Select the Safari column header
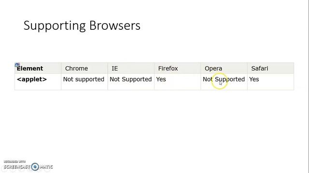 pyautogui.click(x=270, y=68)
